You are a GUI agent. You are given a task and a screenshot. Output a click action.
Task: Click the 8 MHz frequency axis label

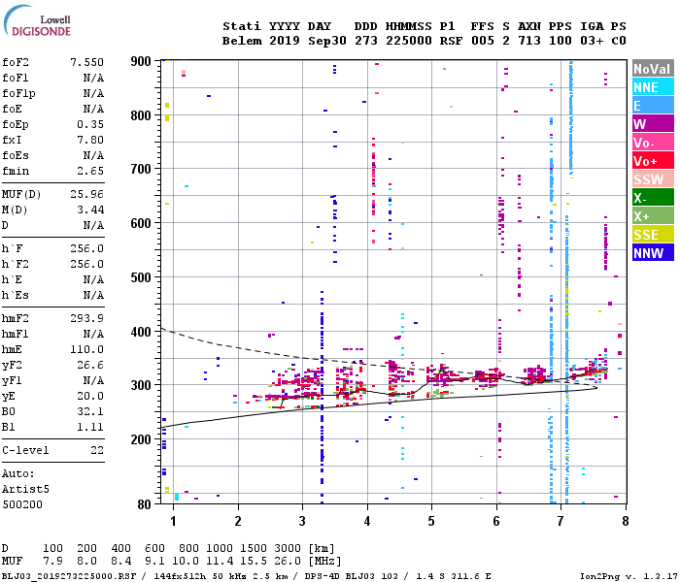click(625, 522)
